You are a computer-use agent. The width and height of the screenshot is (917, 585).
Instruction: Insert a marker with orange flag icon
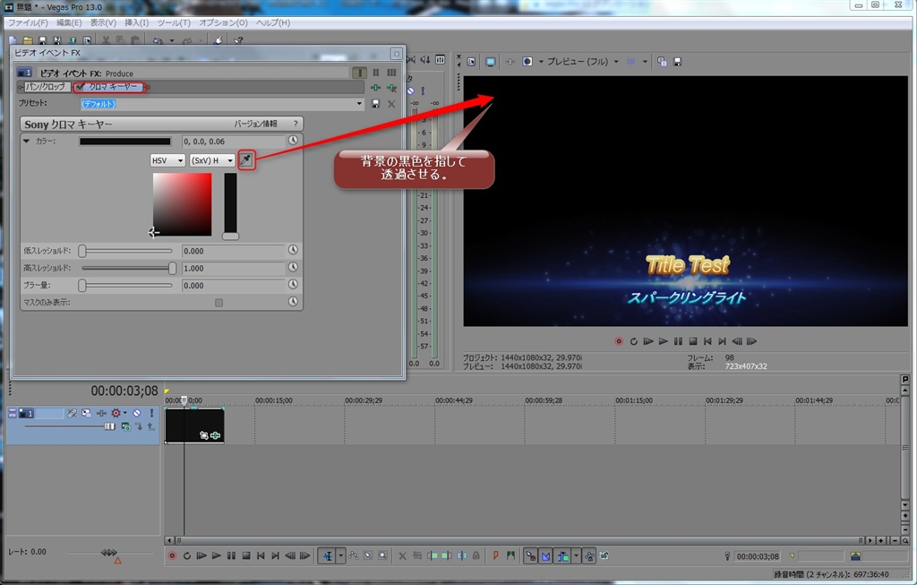pyautogui.click(x=495, y=555)
